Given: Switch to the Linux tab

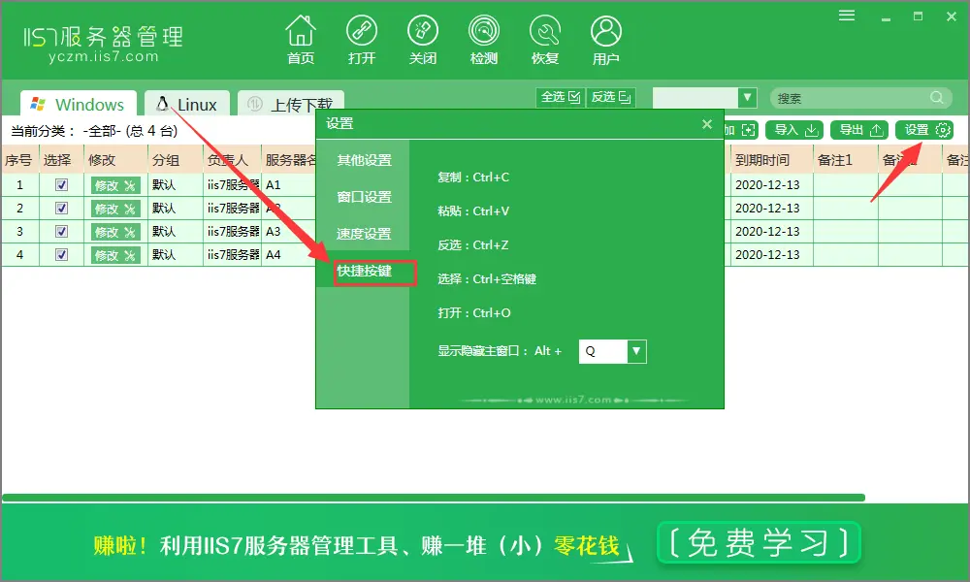Looking at the screenshot, I should pos(187,104).
